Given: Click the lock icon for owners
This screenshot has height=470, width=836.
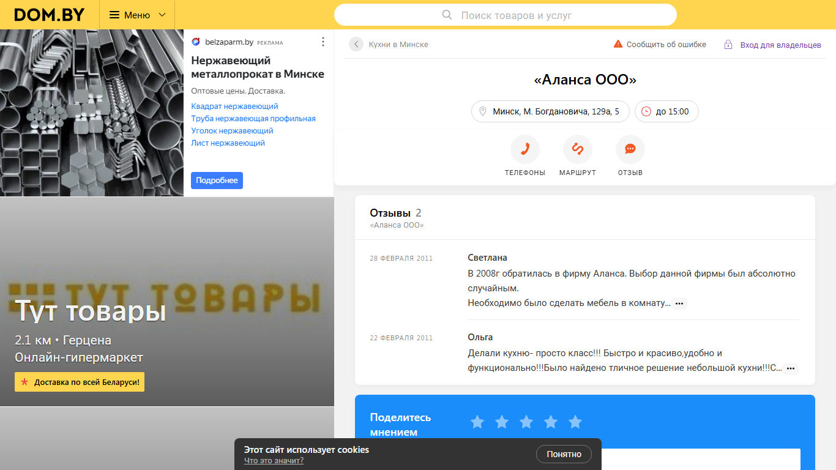Looking at the screenshot, I should pos(728,45).
